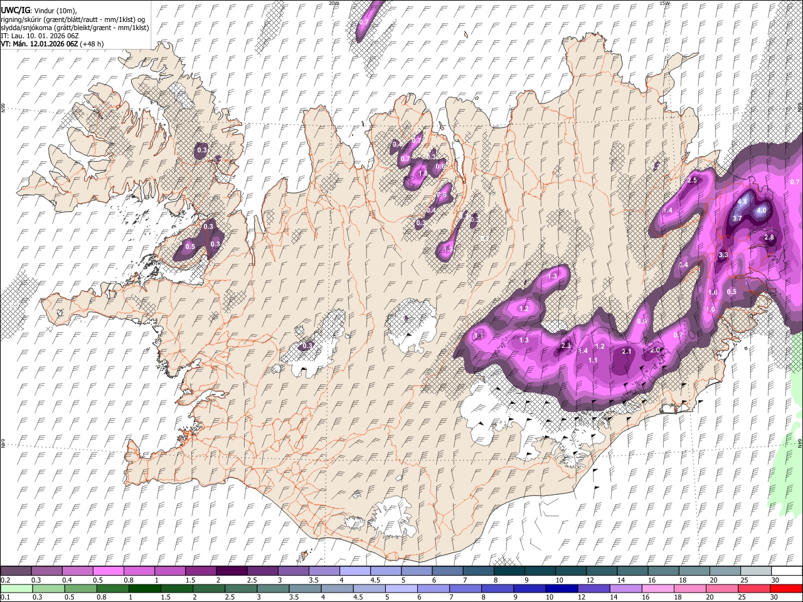Click the red swatch after 30, lower legend
Screen dimensions: 803x602
[x=786, y=588]
